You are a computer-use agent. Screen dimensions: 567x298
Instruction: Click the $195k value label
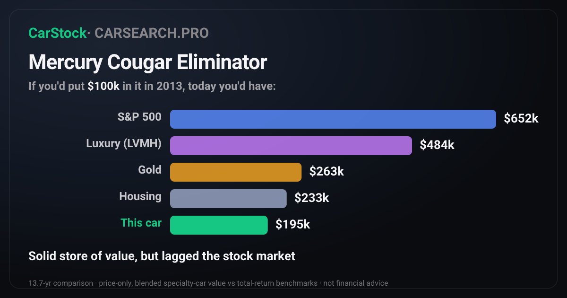tap(293, 225)
